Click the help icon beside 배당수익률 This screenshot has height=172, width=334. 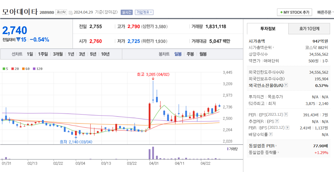(x=271, y=134)
